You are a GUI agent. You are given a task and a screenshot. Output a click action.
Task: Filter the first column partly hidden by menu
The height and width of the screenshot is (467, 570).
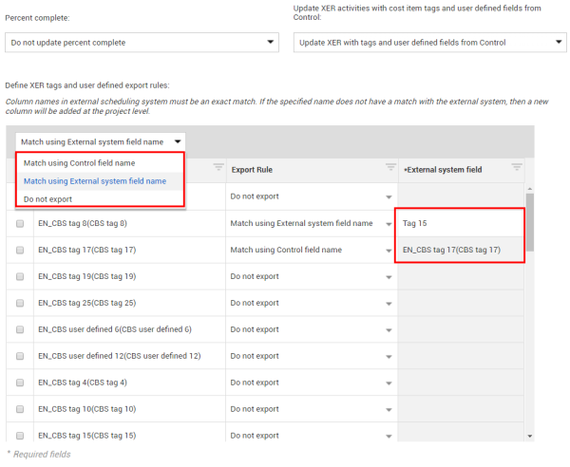pos(218,167)
